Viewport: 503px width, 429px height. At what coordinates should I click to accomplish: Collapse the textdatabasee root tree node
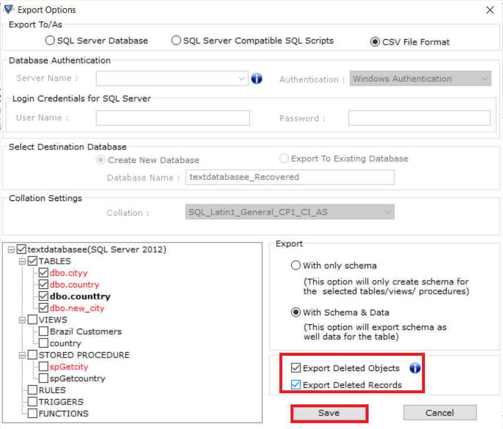click(11, 249)
